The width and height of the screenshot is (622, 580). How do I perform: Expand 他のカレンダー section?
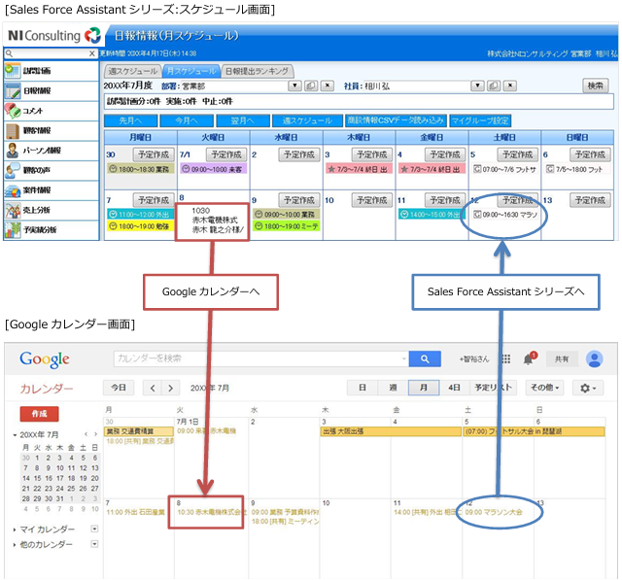(15, 545)
